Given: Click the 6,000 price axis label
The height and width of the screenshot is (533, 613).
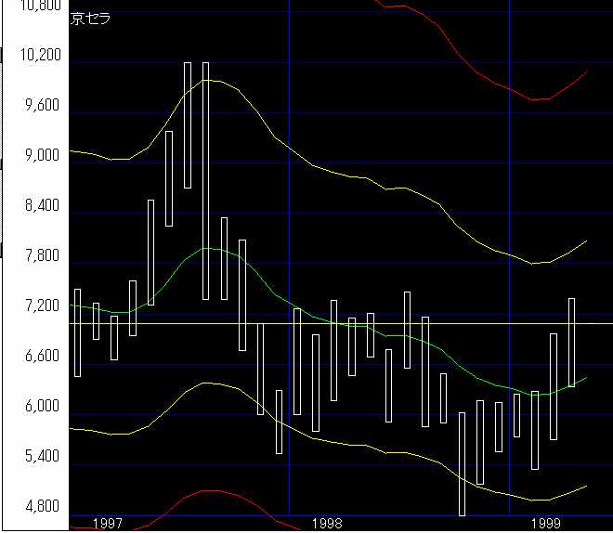Looking at the screenshot, I should click(39, 406).
